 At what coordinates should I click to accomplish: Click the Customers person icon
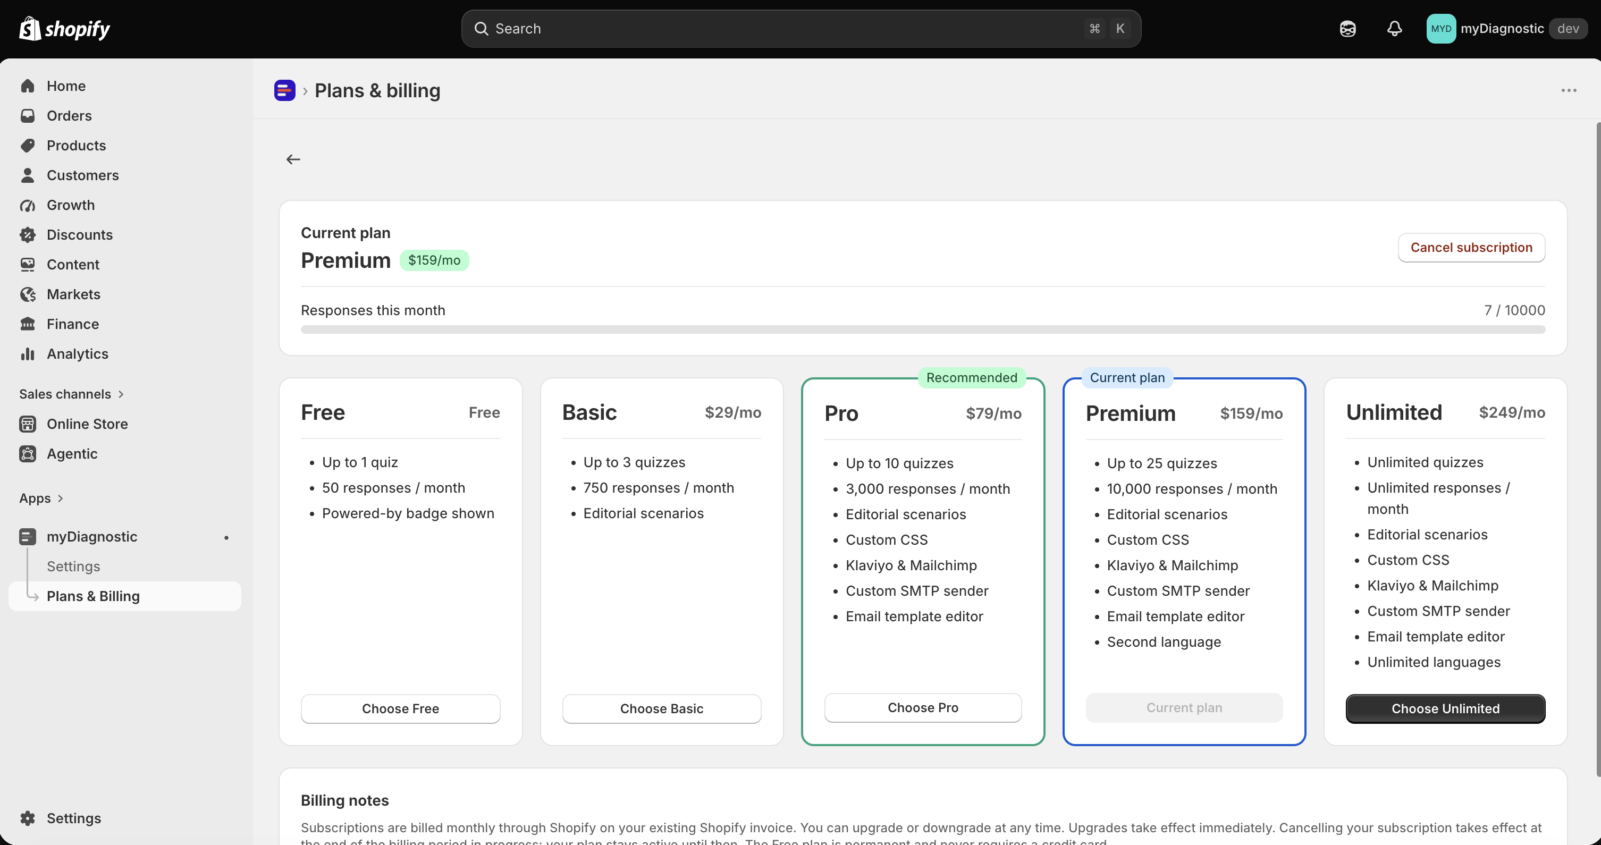[x=27, y=175]
